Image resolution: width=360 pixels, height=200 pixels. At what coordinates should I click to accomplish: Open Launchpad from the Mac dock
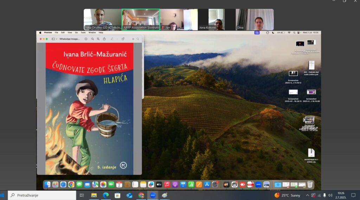(x=55, y=185)
